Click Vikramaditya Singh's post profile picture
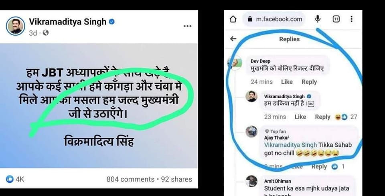Viewport: 385px width, 196px height. tap(15, 26)
